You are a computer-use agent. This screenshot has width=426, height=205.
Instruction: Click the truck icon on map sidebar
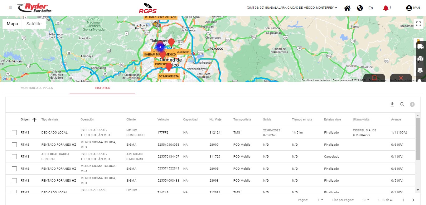(x=420, y=47)
